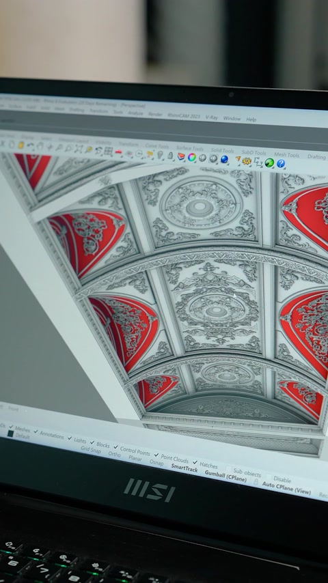The width and height of the screenshot is (328, 583).
Task: Toggle Gumball (CPlane) in status bar
Action: (x=225, y=477)
